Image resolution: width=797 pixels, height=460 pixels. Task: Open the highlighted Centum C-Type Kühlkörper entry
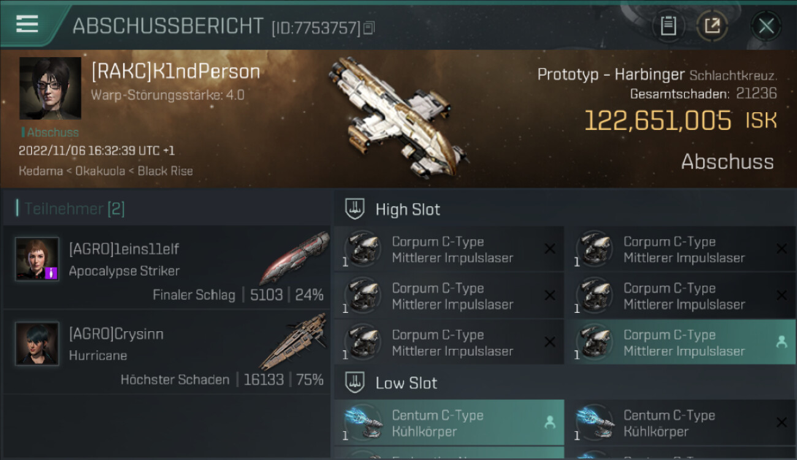point(449,423)
